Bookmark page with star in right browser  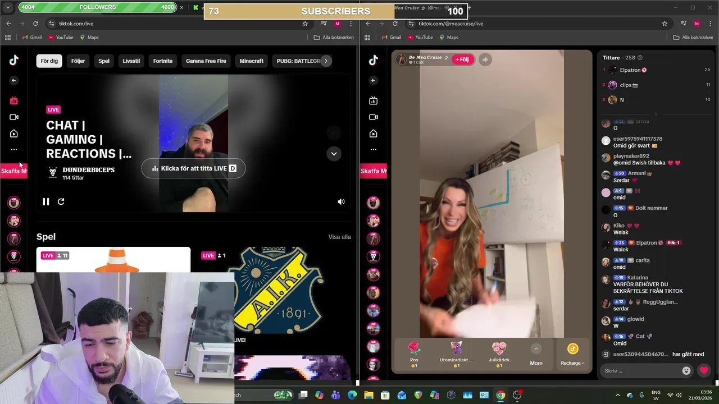[x=665, y=24]
